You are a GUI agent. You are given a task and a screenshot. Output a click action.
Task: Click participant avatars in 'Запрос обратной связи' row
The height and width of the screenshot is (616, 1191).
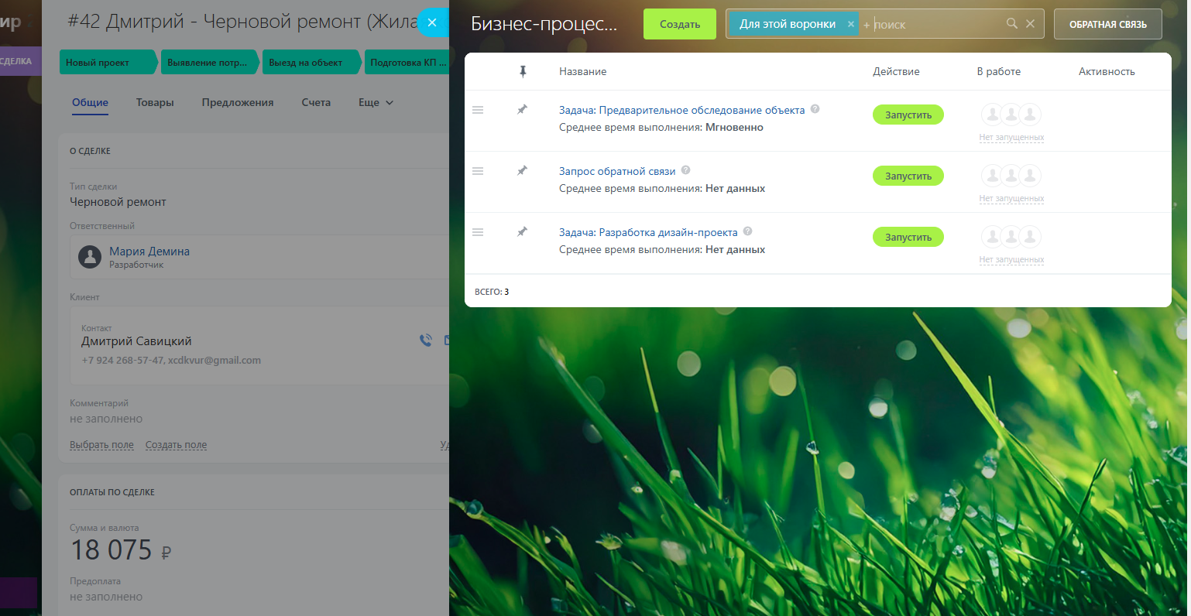(x=1011, y=176)
